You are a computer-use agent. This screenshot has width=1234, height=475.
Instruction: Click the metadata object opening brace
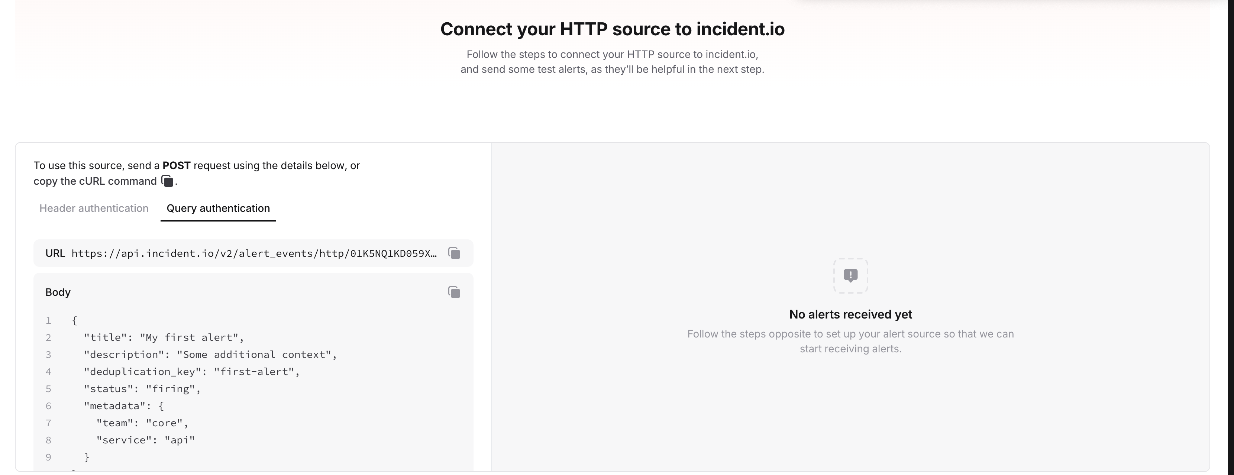161,405
